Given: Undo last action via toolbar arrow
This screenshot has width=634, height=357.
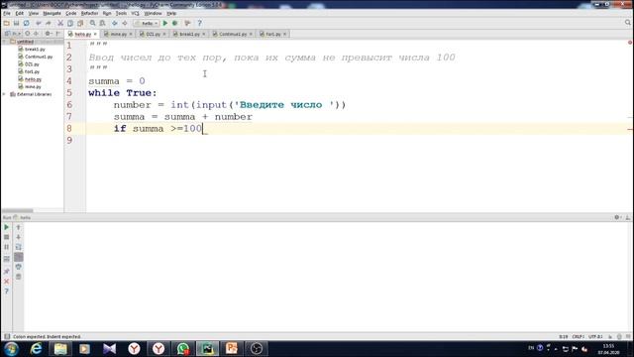Looking at the screenshot, I should pos(39,24).
